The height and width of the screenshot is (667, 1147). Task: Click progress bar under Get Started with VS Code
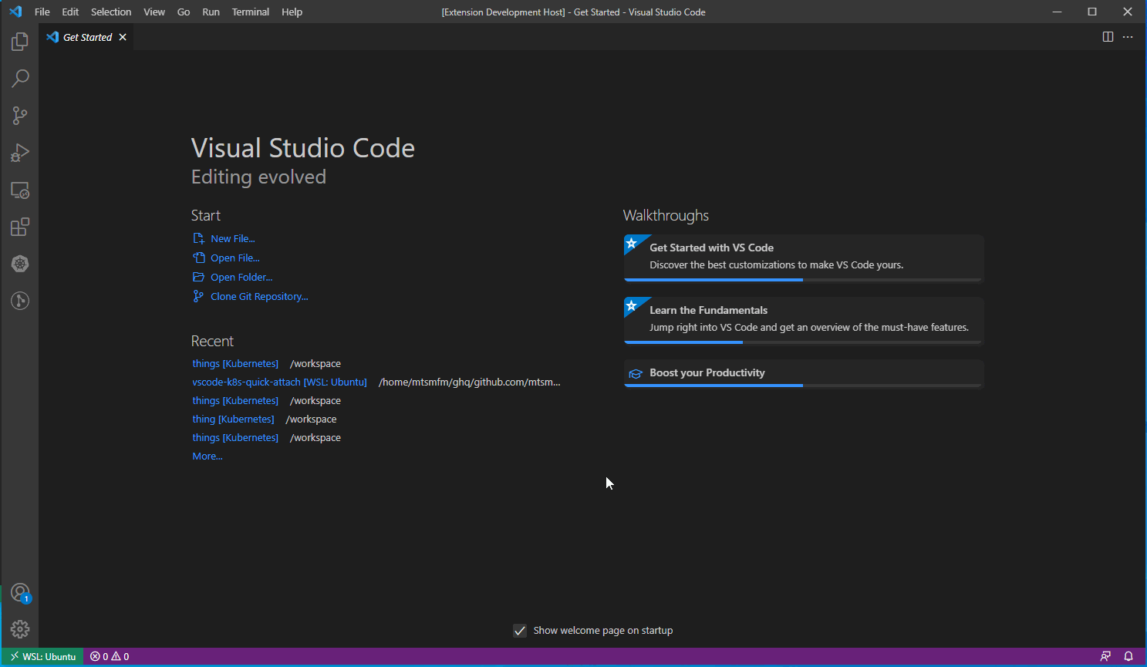coord(804,280)
